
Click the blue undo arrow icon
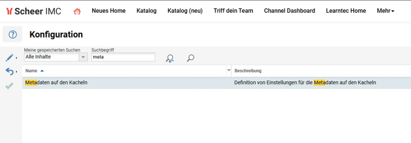pyautogui.click(x=9, y=71)
